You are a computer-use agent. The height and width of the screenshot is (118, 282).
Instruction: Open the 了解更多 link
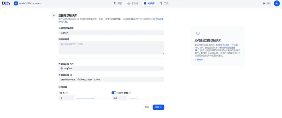tap(199, 60)
